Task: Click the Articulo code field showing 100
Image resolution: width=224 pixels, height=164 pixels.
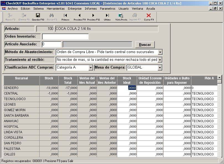Action: click(x=45, y=29)
